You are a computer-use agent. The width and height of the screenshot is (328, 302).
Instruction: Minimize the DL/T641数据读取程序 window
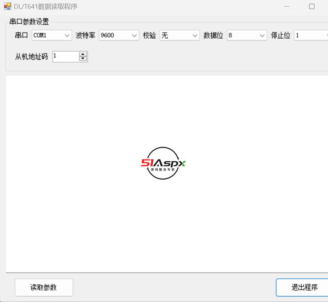[286, 7]
